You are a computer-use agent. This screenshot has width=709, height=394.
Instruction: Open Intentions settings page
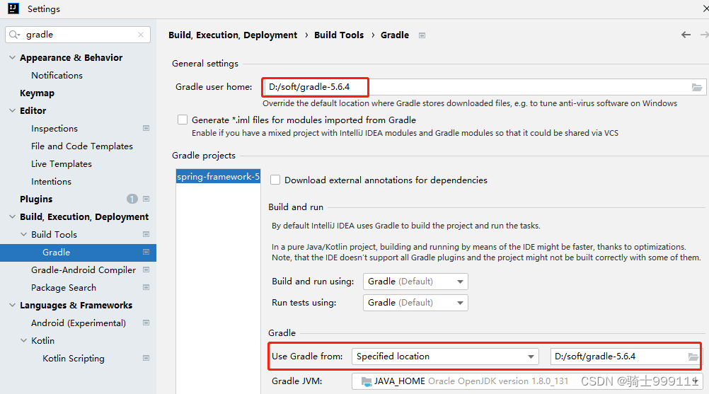point(51,182)
